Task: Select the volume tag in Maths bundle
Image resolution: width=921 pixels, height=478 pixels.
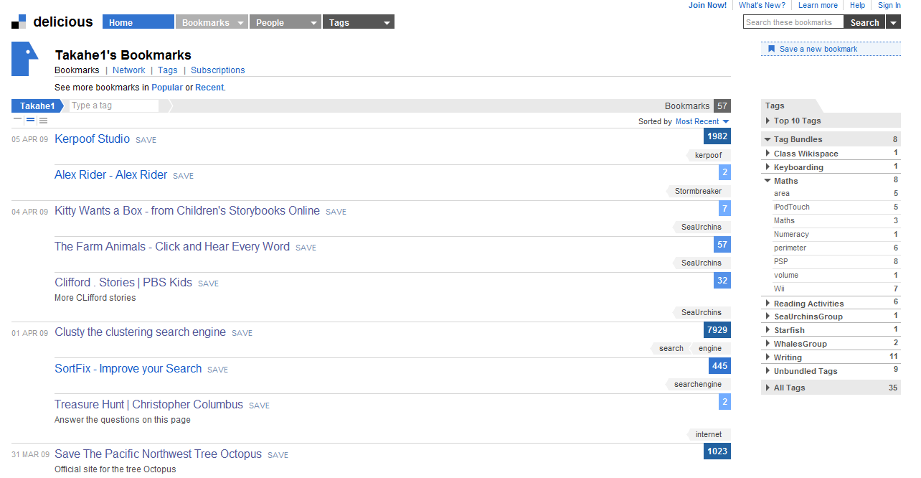Action: click(x=786, y=275)
